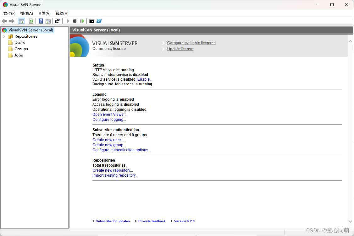354x236 pixels.
Task: Click scroll up arrow in right pane
Action: point(351,41)
